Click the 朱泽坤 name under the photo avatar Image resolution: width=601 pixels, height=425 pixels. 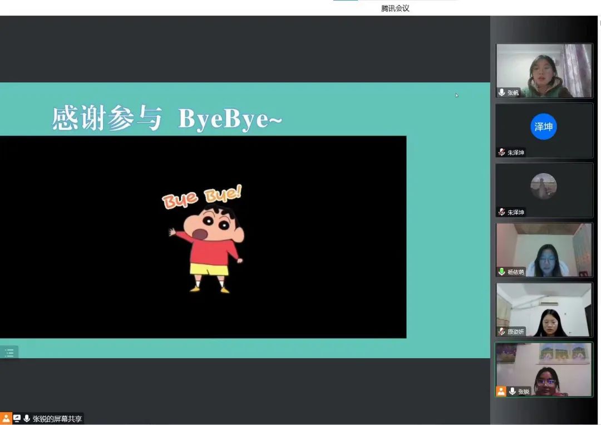pyautogui.click(x=515, y=213)
